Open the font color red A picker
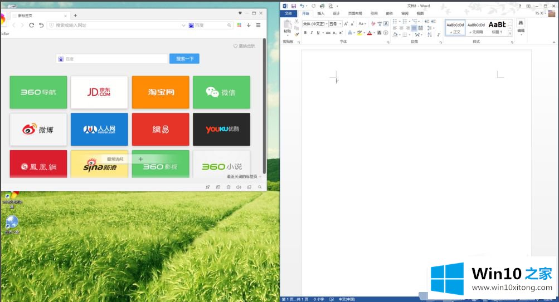This screenshot has height=302, width=559. click(370, 33)
